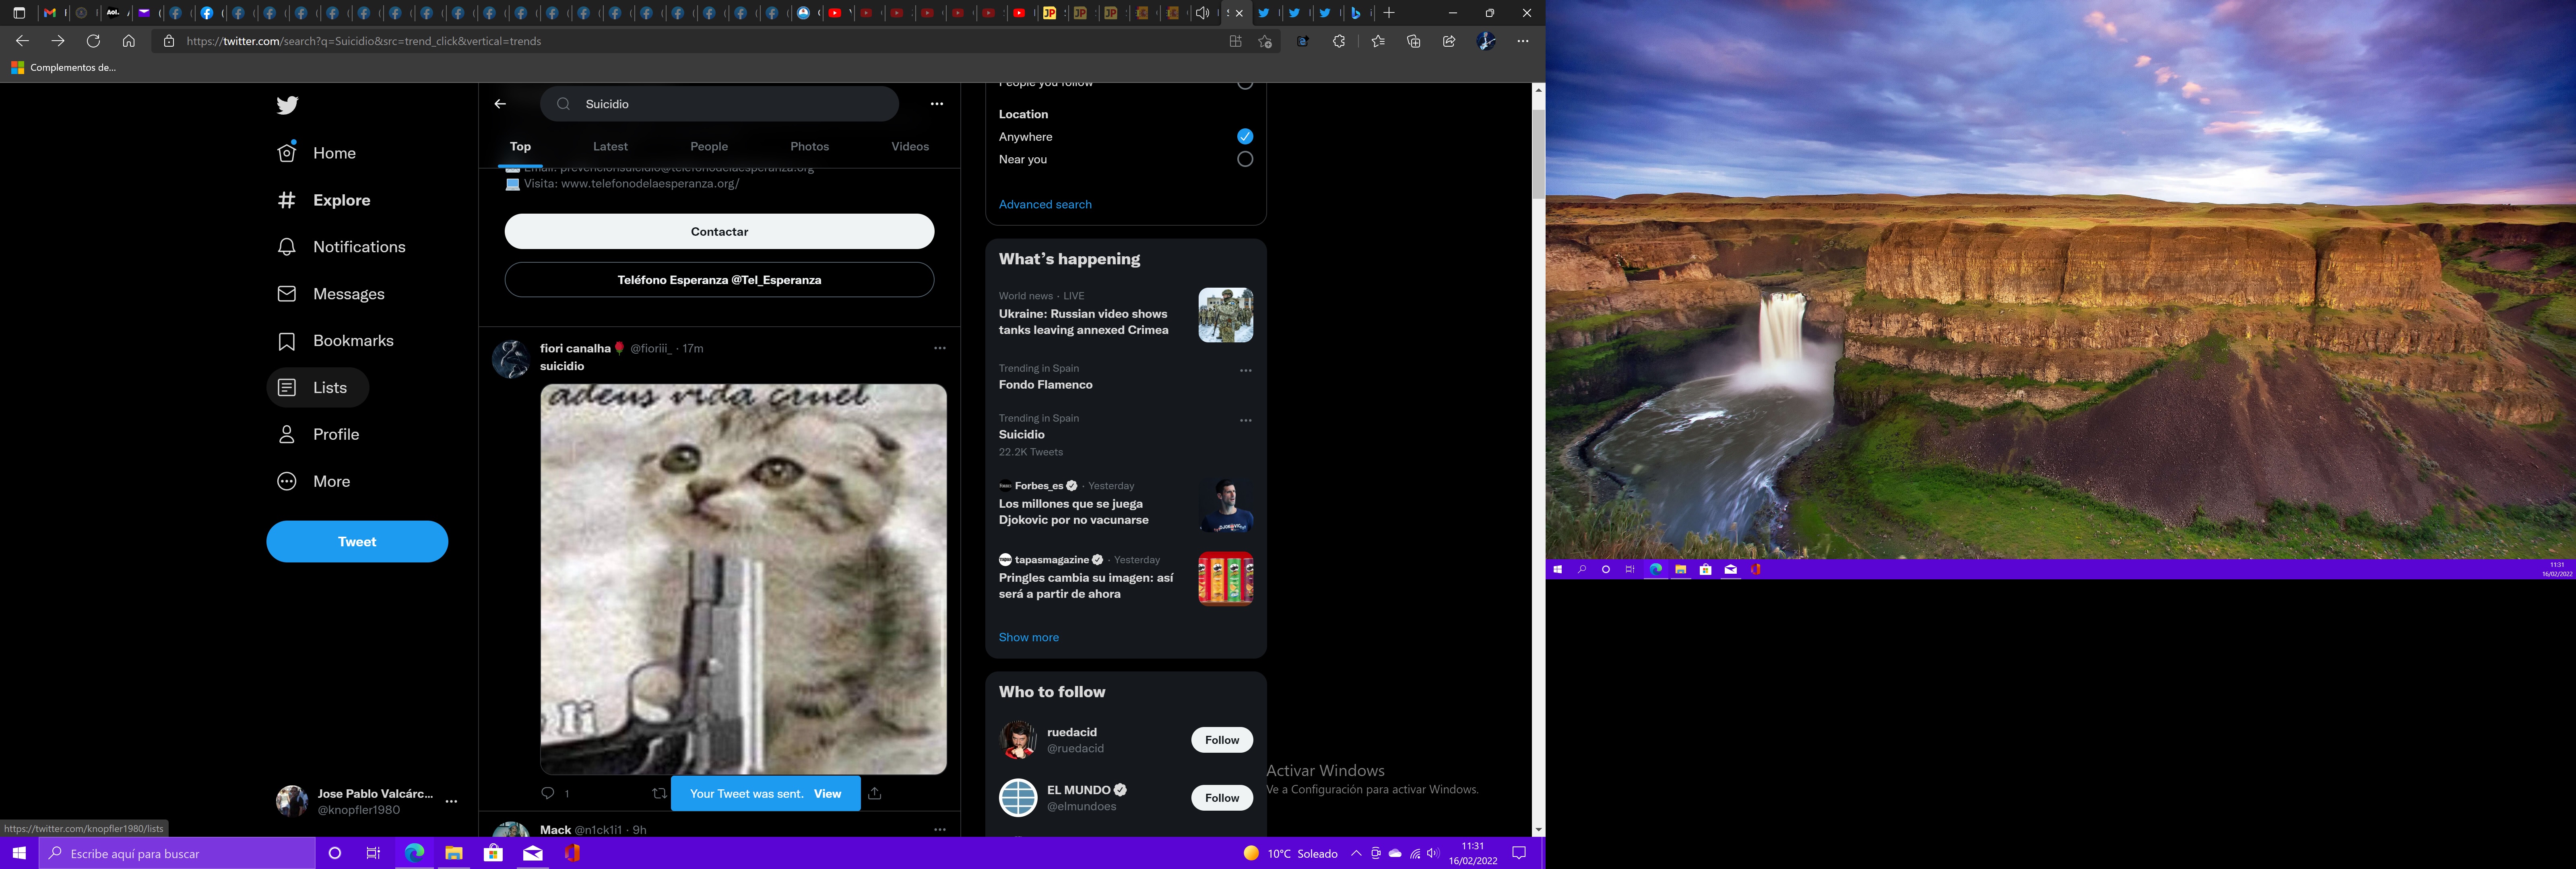Click the Twitter bird logo
This screenshot has width=2576, height=869.
tap(287, 105)
